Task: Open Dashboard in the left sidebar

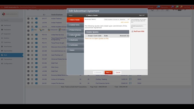Action: (7, 25)
